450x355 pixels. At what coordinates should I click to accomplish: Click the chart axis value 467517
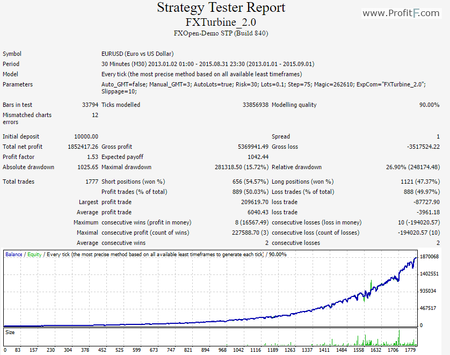pyautogui.click(x=428, y=308)
